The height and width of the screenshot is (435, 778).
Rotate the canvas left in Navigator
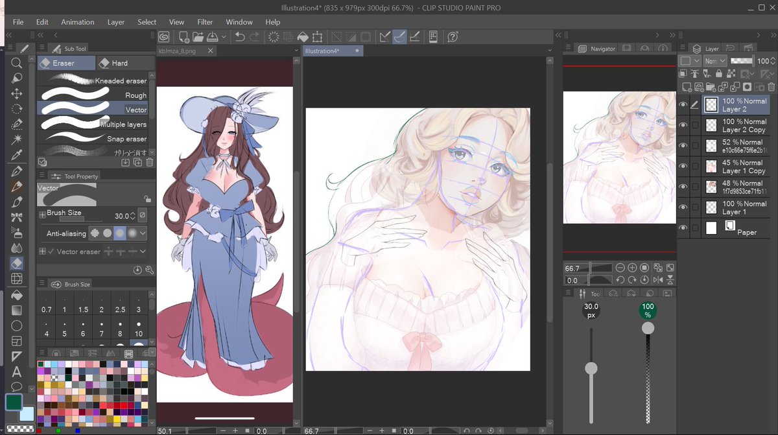point(620,280)
